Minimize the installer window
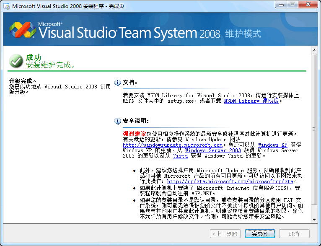321x246 pixels. coord(281,5)
